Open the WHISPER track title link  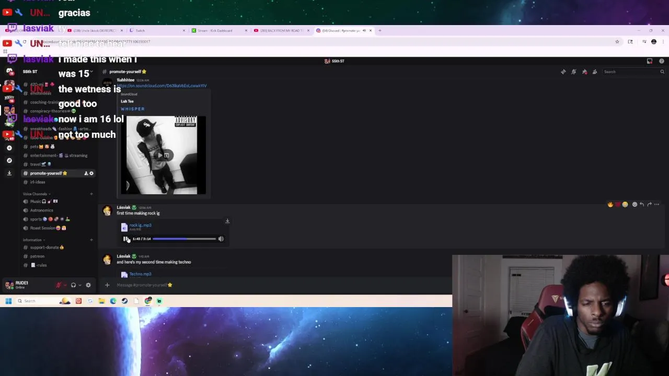[x=133, y=109]
